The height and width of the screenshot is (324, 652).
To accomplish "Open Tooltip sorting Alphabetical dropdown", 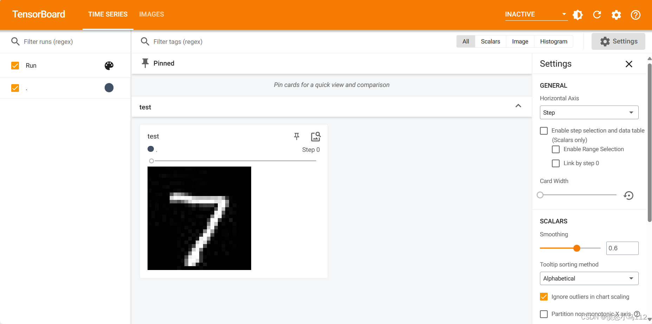I will click(x=589, y=278).
